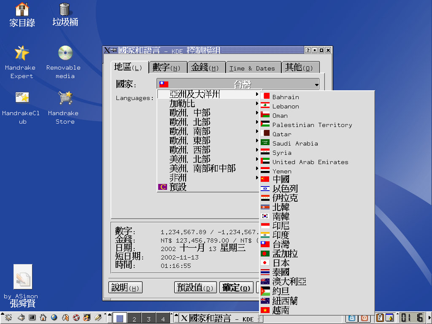Pick United Arab Emirates from the country list

click(317, 162)
